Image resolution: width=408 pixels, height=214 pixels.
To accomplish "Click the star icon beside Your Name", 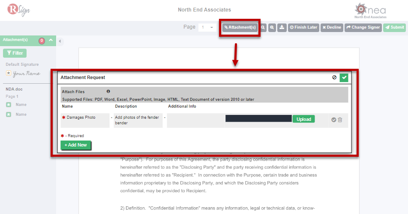I will pos(9,73).
